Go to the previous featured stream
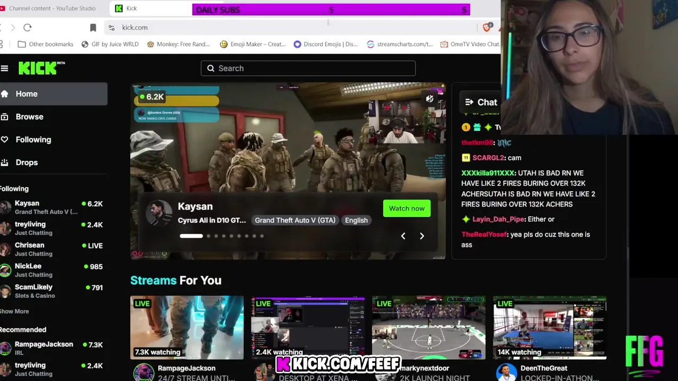Viewport: 678px width, 381px height. 403,236
